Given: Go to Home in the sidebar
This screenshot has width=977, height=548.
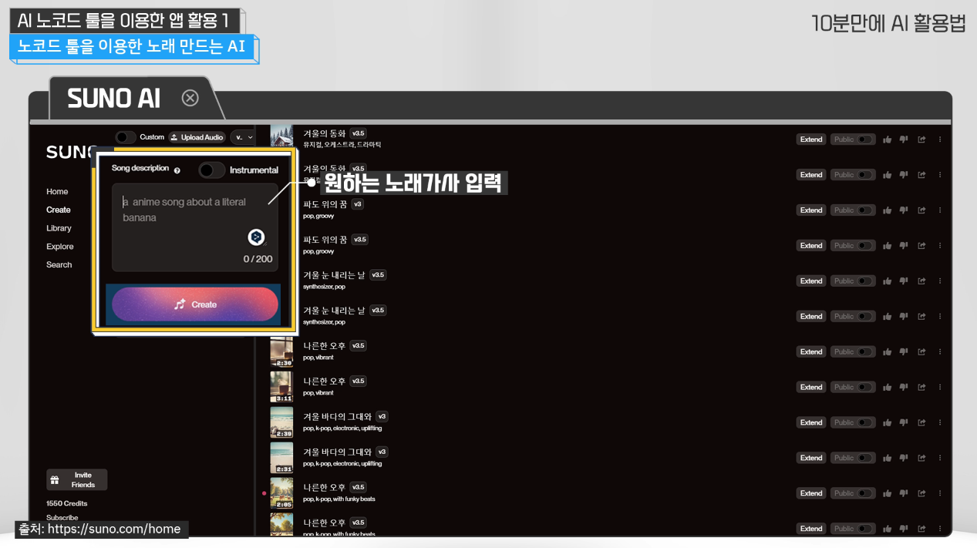Looking at the screenshot, I should pyautogui.click(x=57, y=192).
